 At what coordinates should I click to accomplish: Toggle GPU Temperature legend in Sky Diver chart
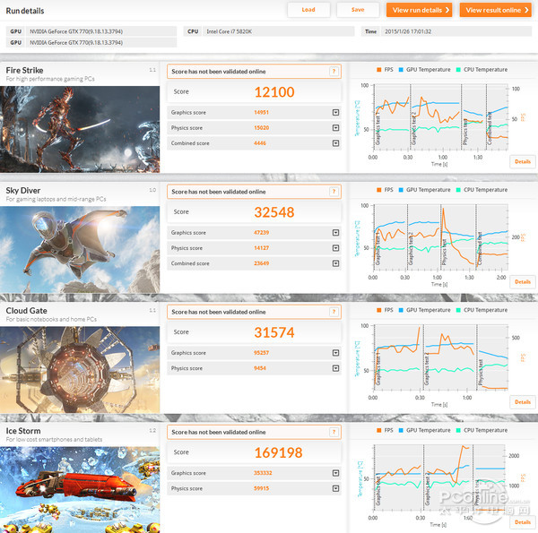[424, 190]
